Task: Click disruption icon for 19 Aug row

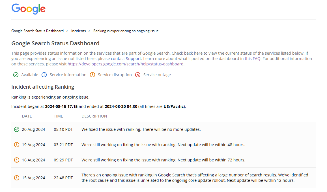Action: pyautogui.click(x=17, y=145)
